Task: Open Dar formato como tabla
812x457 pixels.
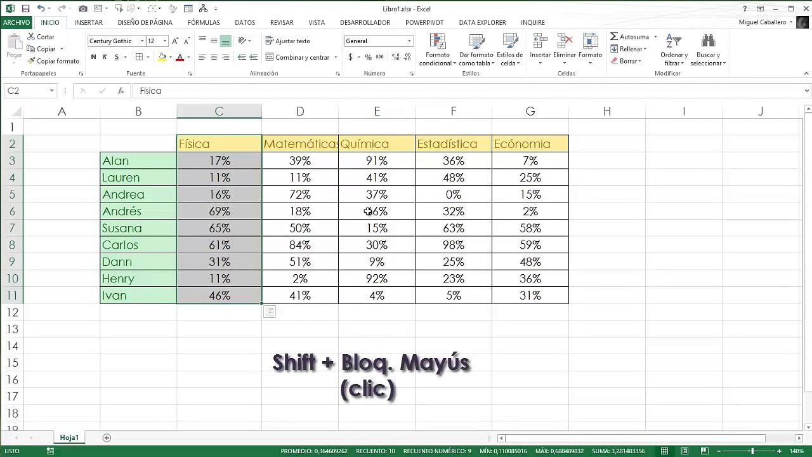Action: 476,50
